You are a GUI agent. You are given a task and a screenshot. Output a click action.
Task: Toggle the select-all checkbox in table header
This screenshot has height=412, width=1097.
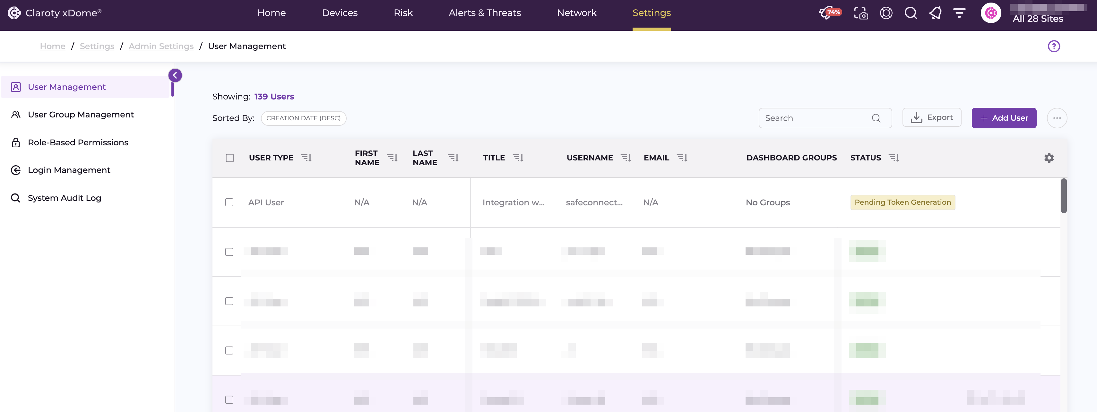click(x=230, y=158)
